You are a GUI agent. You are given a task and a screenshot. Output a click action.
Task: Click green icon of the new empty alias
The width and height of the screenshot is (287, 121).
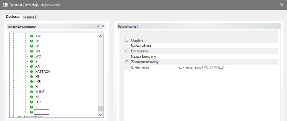[32, 112]
